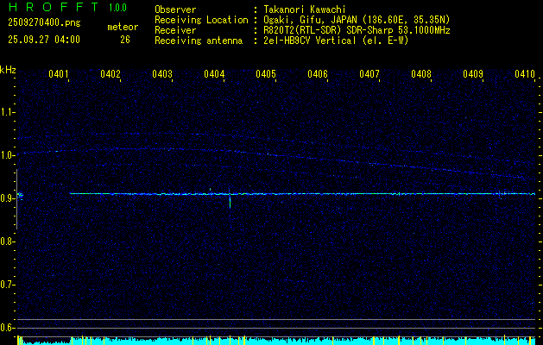Click the 1.0 kHz axis label
The image size is (543, 345).
pyautogui.click(x=8, y=155)
